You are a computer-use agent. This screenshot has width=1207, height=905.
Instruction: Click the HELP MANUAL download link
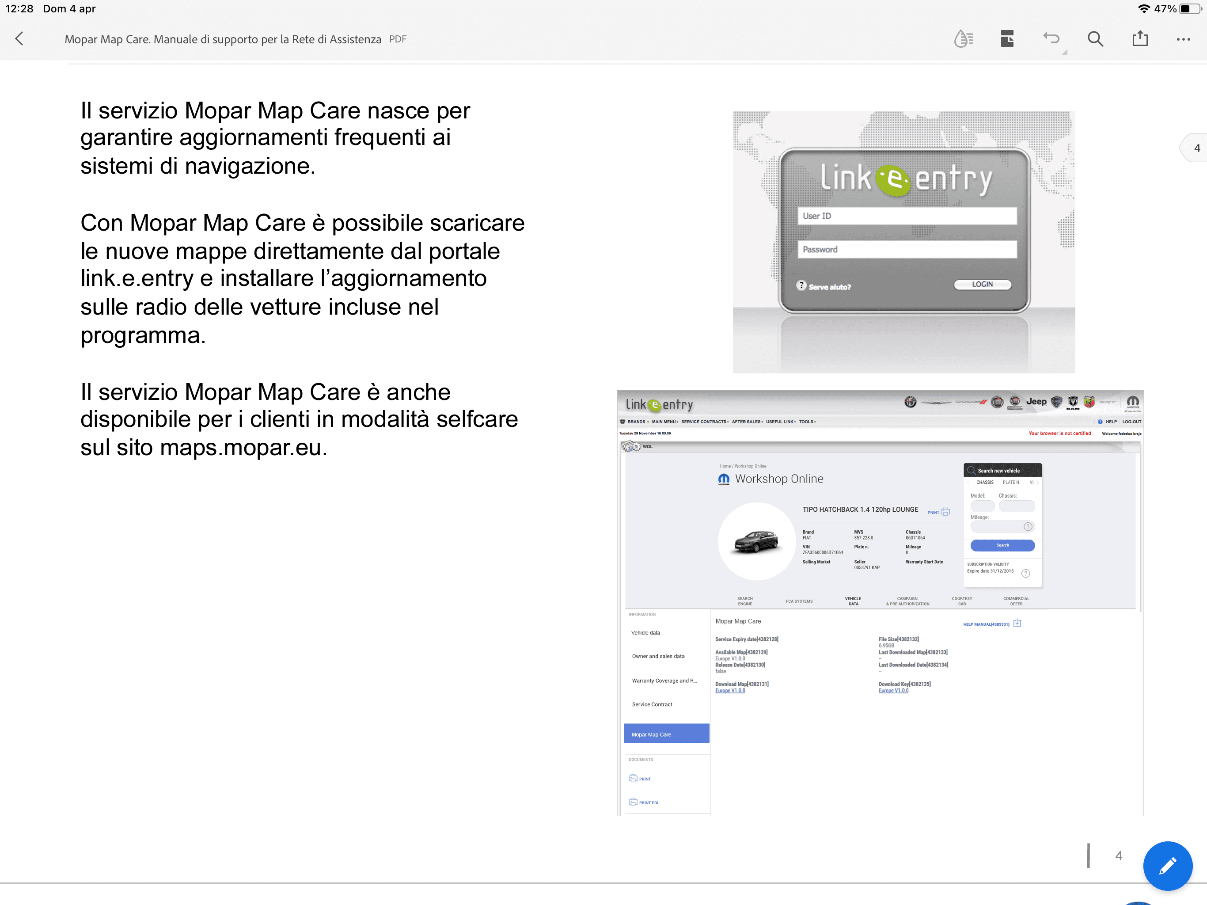pyautogui.click(x=991, y=624)
